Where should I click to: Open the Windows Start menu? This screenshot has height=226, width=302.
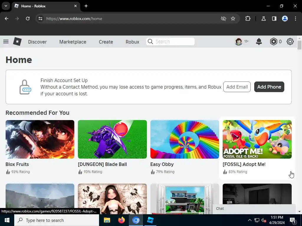[7, 220]
